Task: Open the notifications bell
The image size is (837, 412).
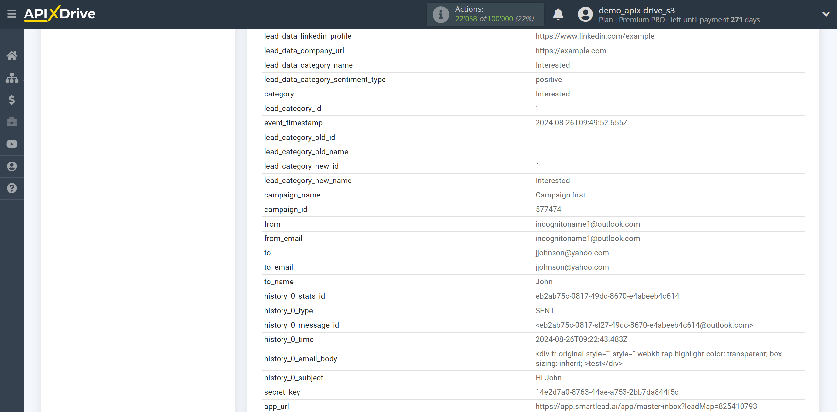Action: [558, 14]
